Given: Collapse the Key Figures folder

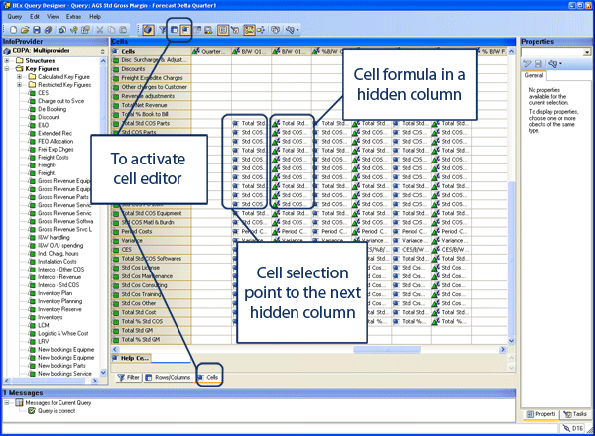Looking at the screenshot, I should pyautogui.click(x=8, y=68).
